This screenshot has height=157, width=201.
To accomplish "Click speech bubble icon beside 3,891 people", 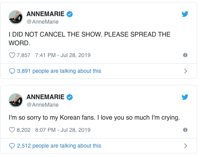I will (12, 71).
